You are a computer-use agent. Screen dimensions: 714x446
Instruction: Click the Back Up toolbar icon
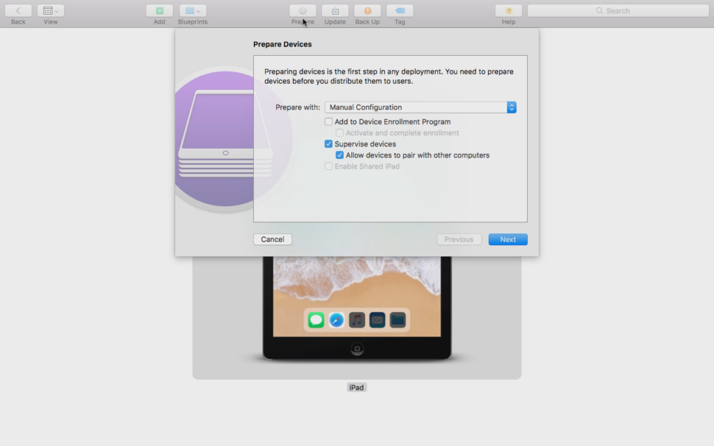[367, 11]
